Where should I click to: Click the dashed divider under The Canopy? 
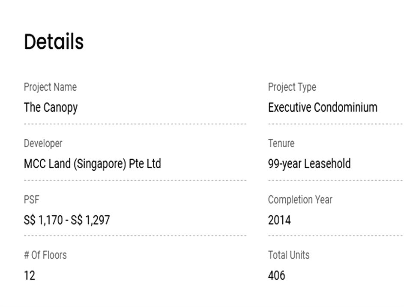pos(135,124)
